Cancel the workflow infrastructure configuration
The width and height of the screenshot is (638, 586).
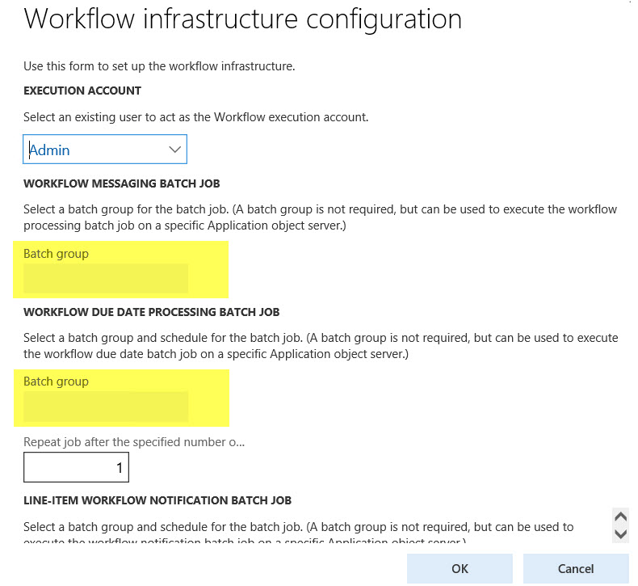pos(575,568)
